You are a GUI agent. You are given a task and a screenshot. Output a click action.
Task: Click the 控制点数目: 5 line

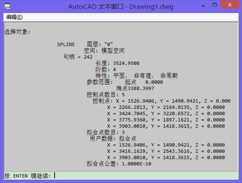tap(106, 95)
